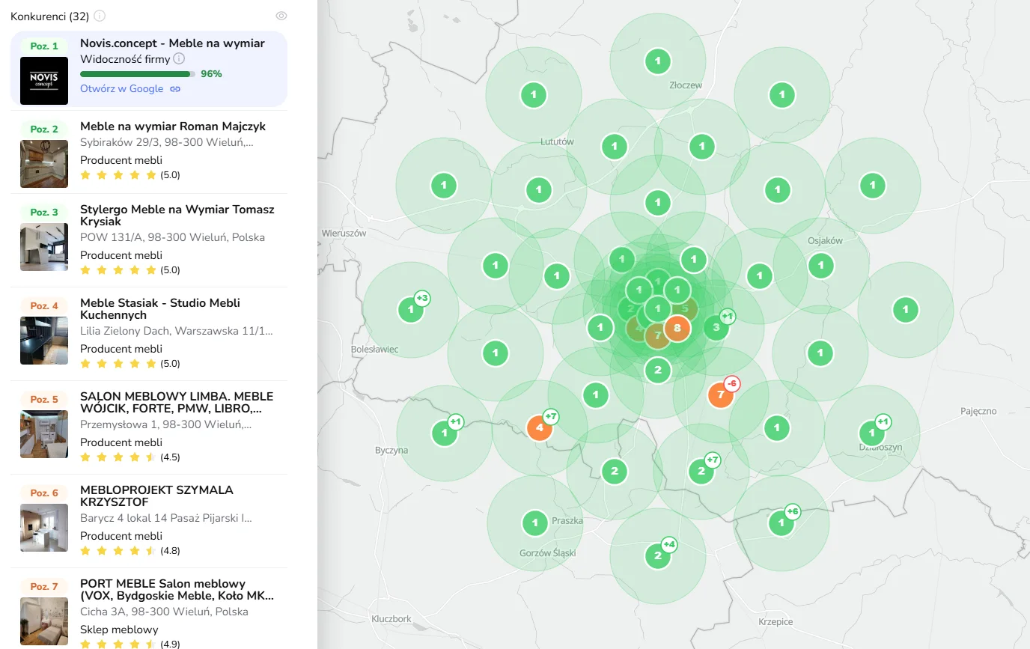Click address Sybiraków 29/3, 98-300 Wieluń
Image resolution: width=1030 pixels, height=649 pixels.
pyautogui.click(x=166, y=142)
